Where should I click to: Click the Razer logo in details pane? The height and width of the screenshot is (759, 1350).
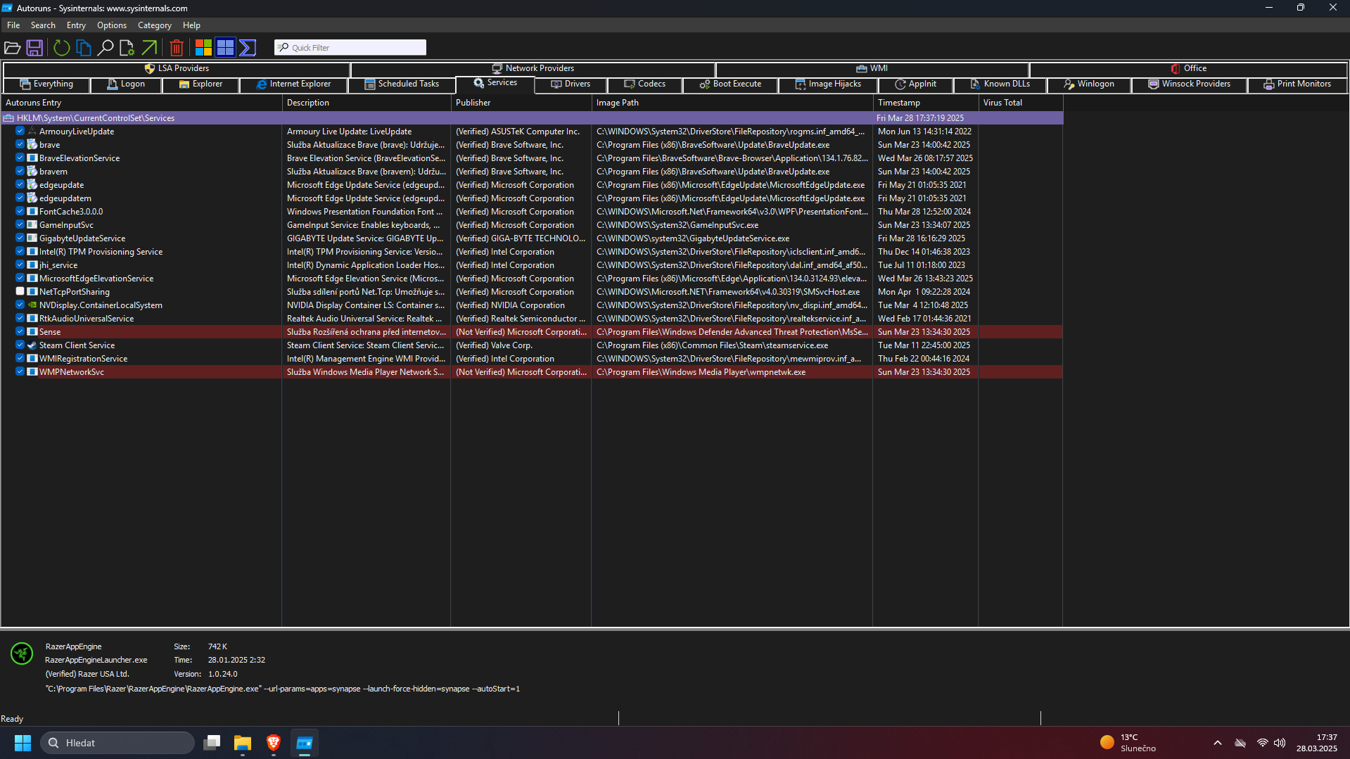(22, 653)
